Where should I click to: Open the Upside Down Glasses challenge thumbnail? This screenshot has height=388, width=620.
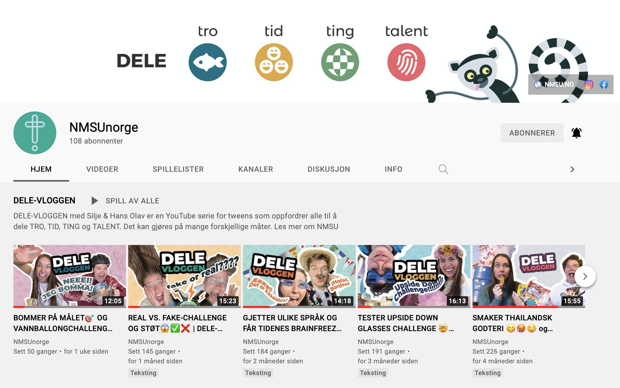click(414, 276)
